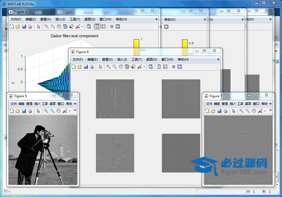Open 文件(F) menu in Figure 6

[78, 59]
